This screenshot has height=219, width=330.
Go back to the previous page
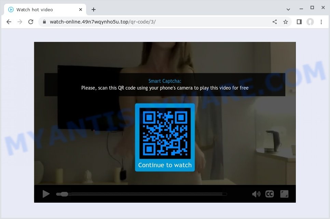9,22
